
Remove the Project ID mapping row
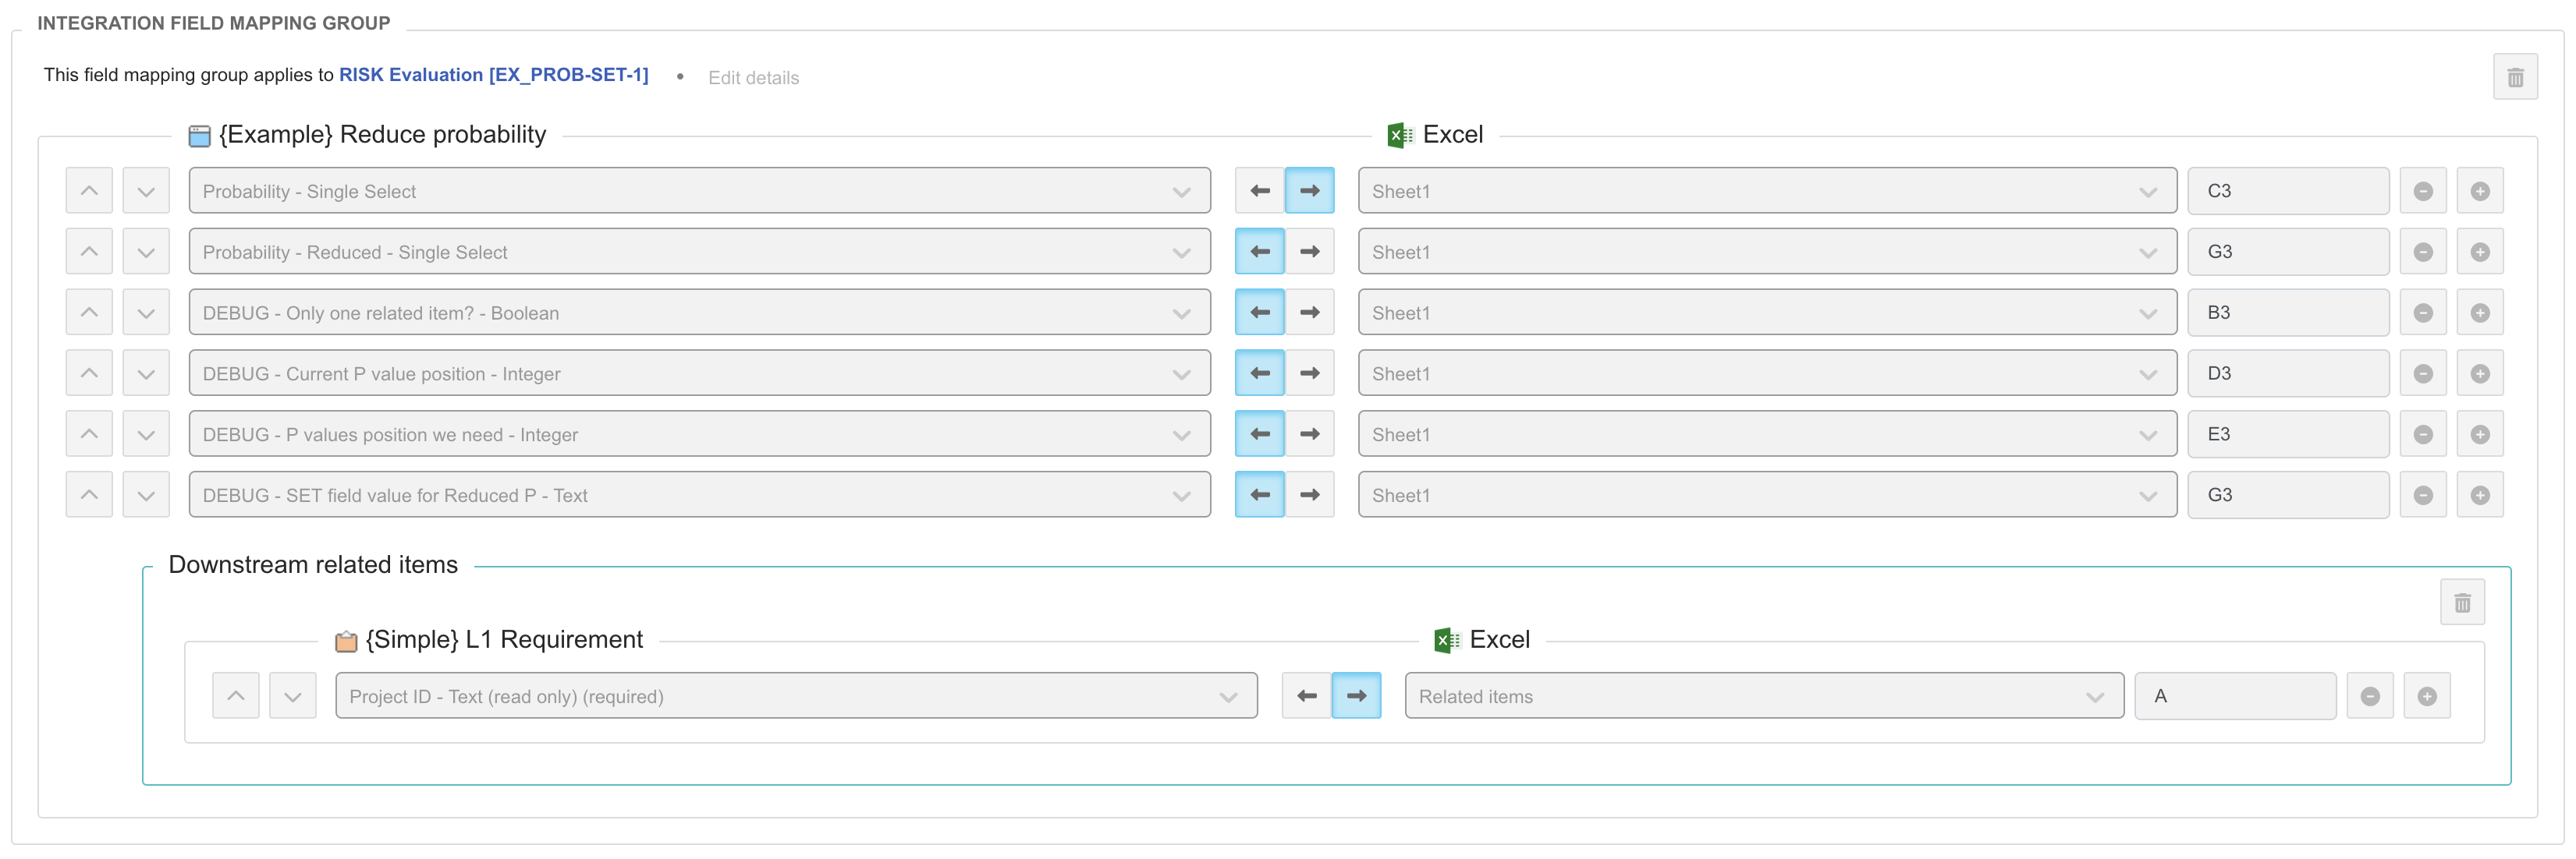[2370, 696]
